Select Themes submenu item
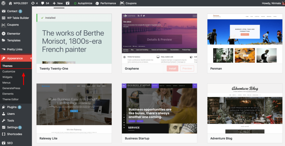This screenshot has width=285, height=146. (x=8, y=66)
